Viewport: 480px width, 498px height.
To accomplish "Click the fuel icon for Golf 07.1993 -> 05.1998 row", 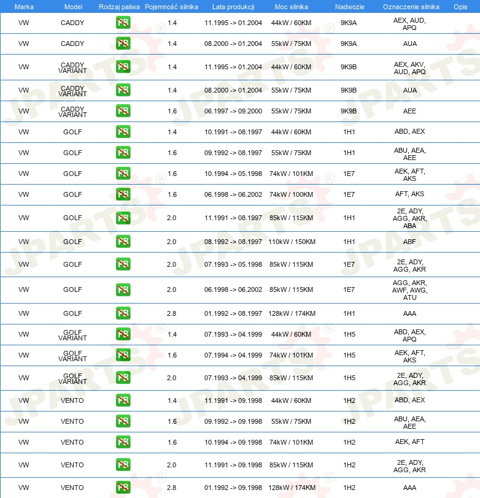I will pyautogui.click(x=123, y=264).
